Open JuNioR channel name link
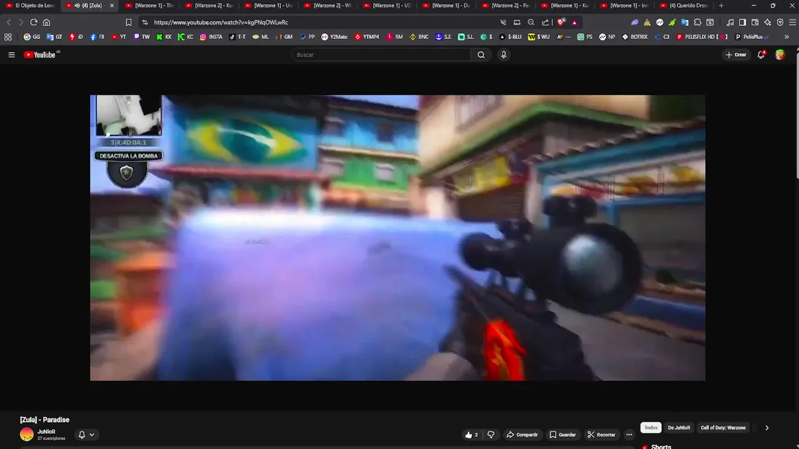 [x=46, y=432]
